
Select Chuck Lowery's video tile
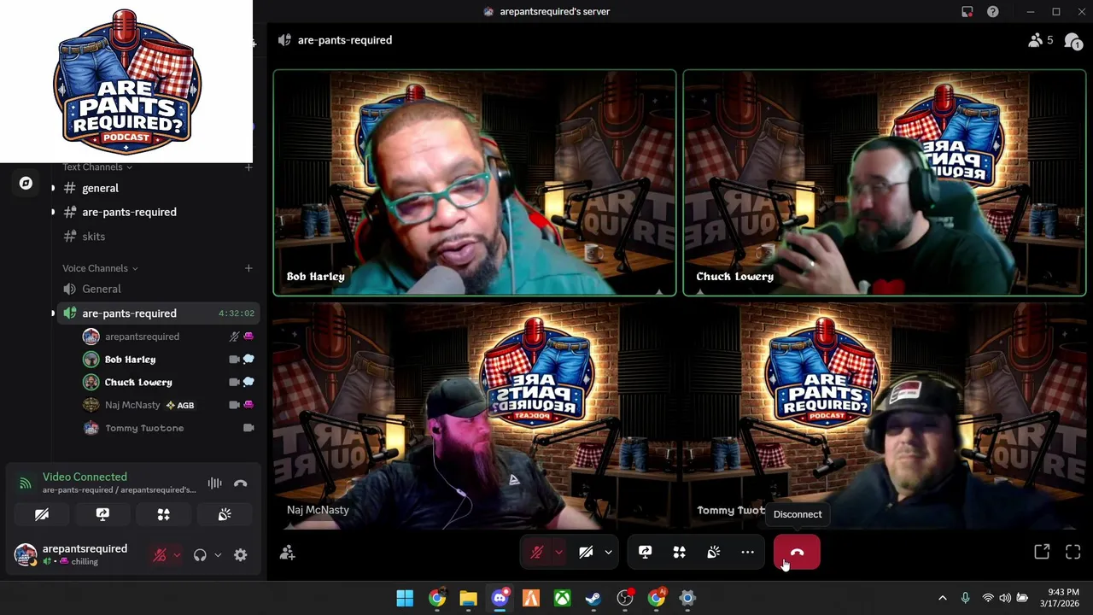pyautogui.click(x=885, y=183)
